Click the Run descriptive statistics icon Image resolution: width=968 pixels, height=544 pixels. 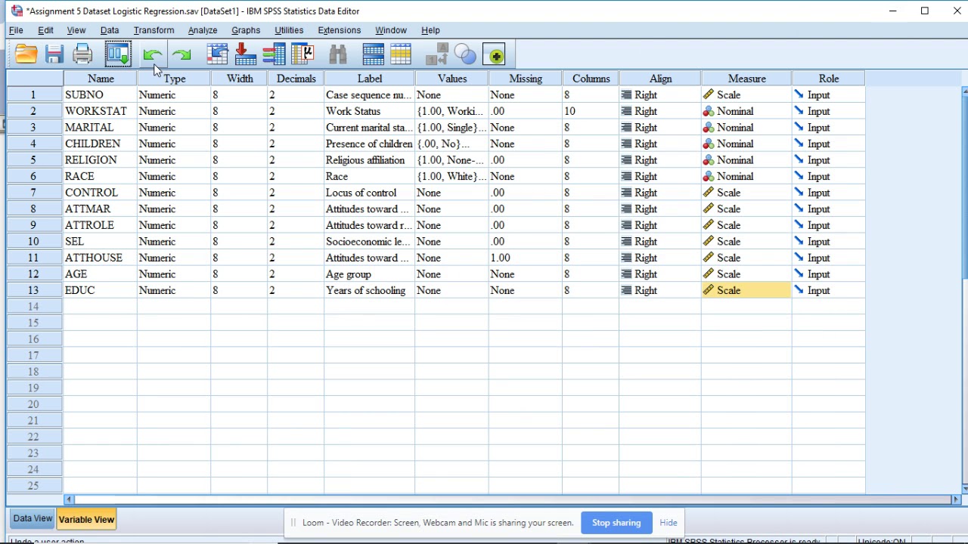[x=302, y=54]
